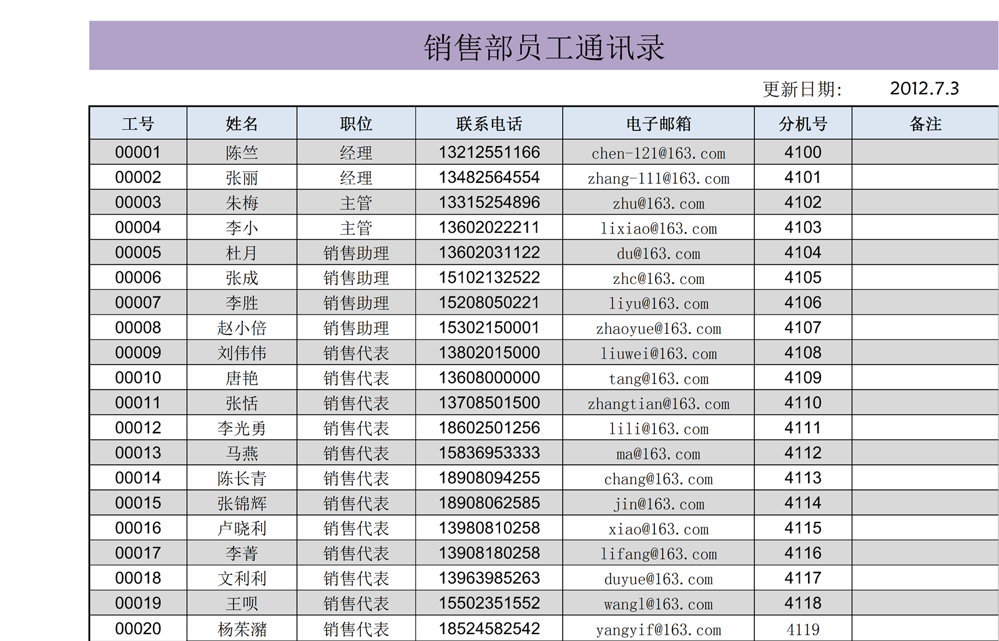Click the name cell 赵小倍
The image size is (999, 641).
pos(242,328)
